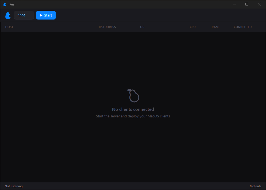The image size is (266, 190).
Task: Click the iPear title bar app icon
Action: tap(5, 4)
